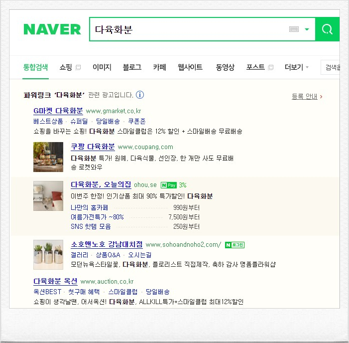Viewport: 349px width, 343px height.
Task: Open the 오시는길 sublink
Action: pos(140,255)
